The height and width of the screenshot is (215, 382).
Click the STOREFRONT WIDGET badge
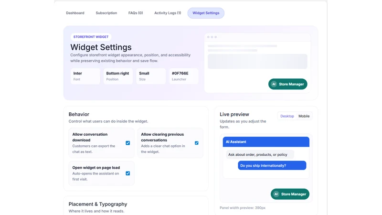pos(91,37)
